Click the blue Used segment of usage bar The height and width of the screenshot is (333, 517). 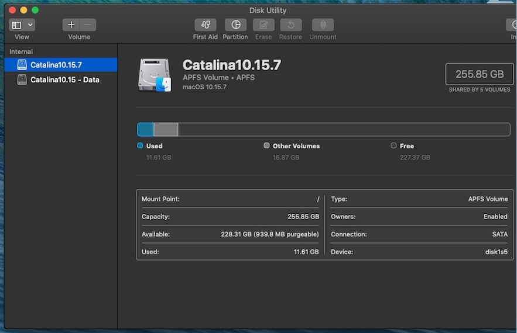pos(145,129)
